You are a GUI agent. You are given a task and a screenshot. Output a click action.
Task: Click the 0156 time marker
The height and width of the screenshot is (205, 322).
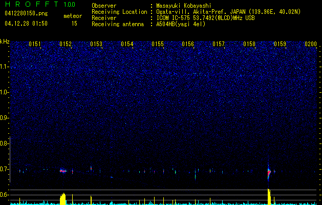tap(188, 44)
